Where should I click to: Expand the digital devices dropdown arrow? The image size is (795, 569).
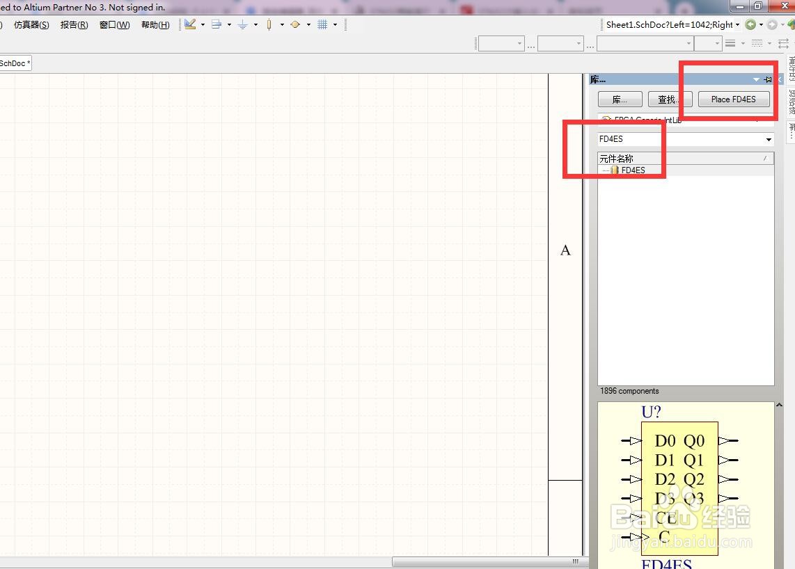tap(282, 24)
